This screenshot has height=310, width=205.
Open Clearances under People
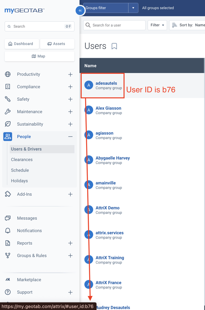22,160
